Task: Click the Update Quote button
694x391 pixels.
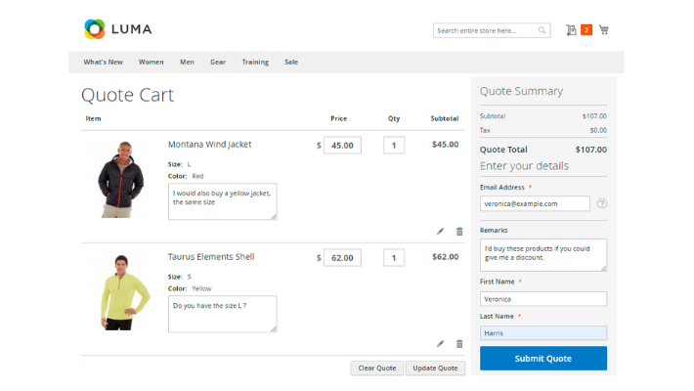Action: 435,368
